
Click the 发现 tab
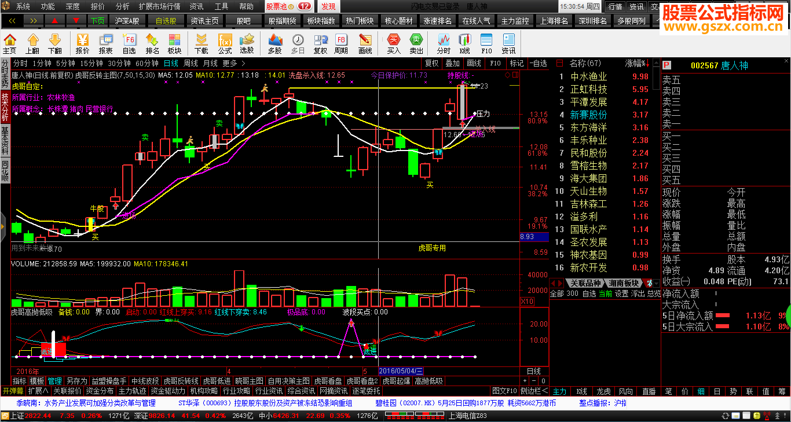coord(328,6)
